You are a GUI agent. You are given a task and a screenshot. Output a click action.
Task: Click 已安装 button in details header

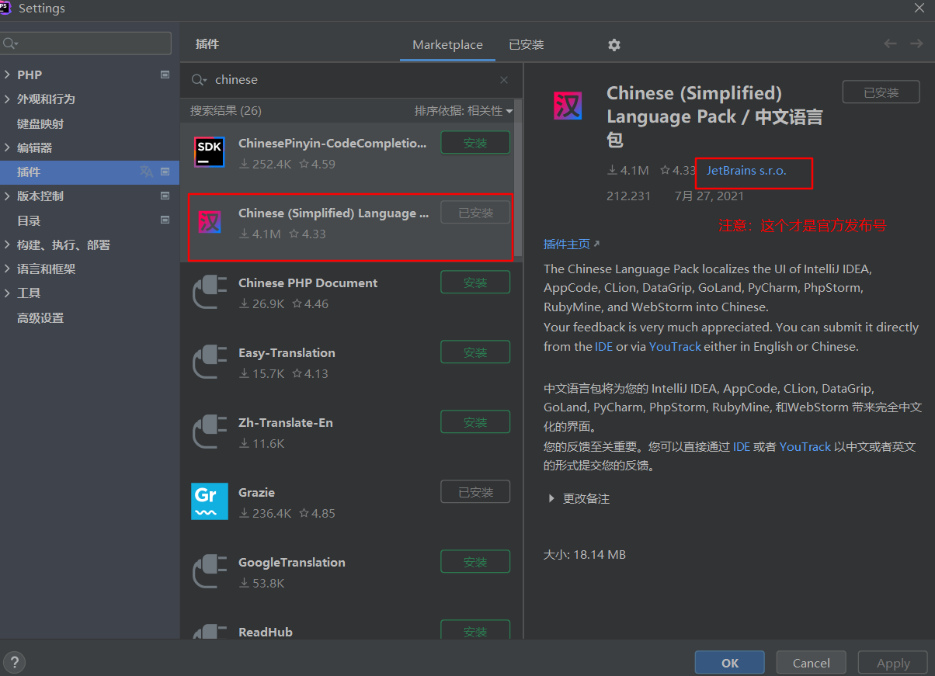[881, 92]
